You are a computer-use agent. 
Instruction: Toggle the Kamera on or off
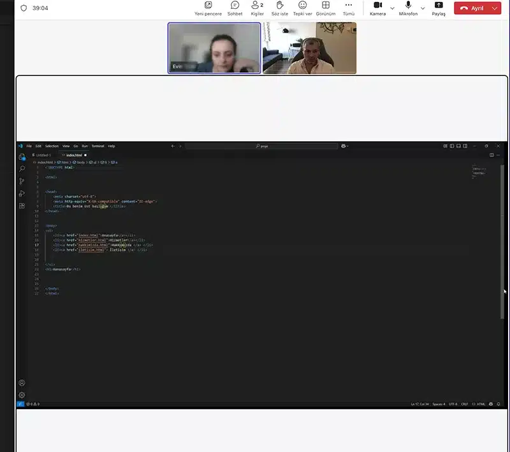tap(377, 8)
